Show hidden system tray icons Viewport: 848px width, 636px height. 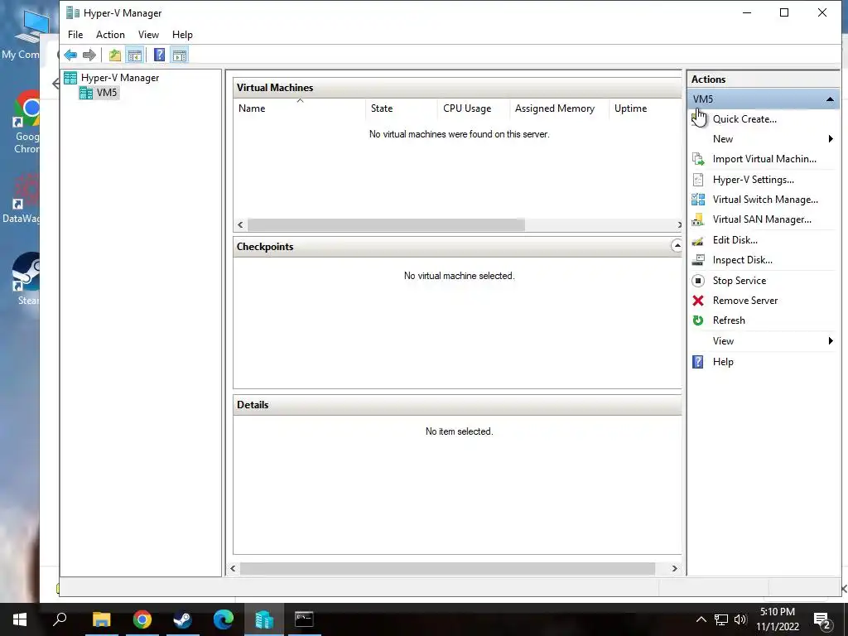pos(701,619)
